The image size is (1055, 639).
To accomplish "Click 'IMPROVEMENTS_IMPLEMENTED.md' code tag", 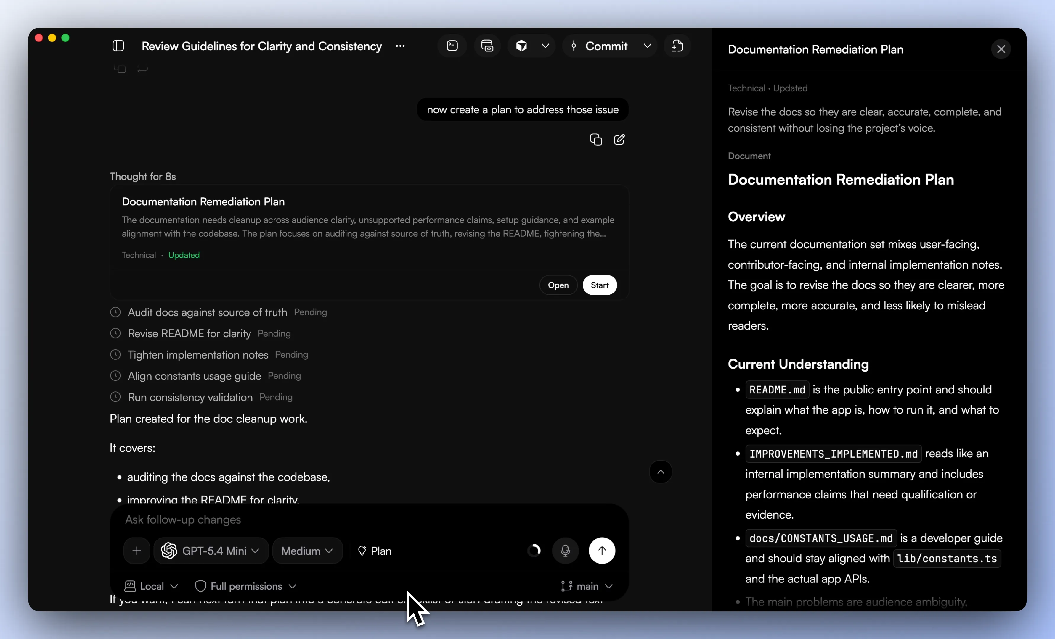I will [x=833, y=454].
